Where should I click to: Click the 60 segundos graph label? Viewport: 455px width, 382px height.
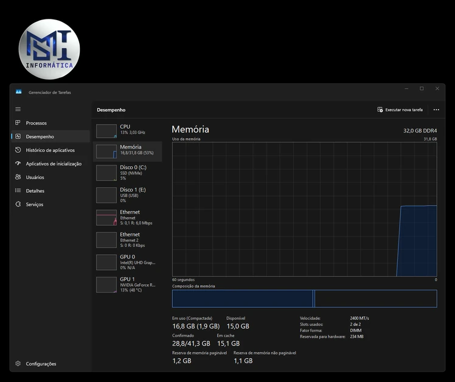[x=183, y=280]
